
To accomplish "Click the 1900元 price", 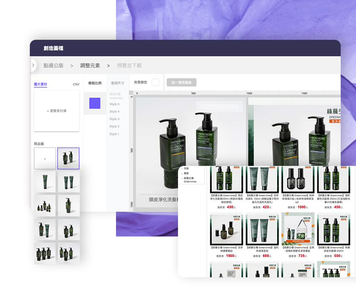I will tap(231, 256).
